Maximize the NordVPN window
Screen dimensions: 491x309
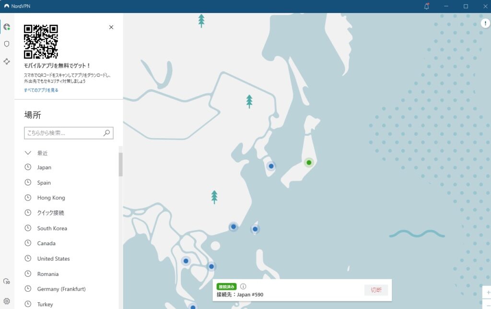466,6
